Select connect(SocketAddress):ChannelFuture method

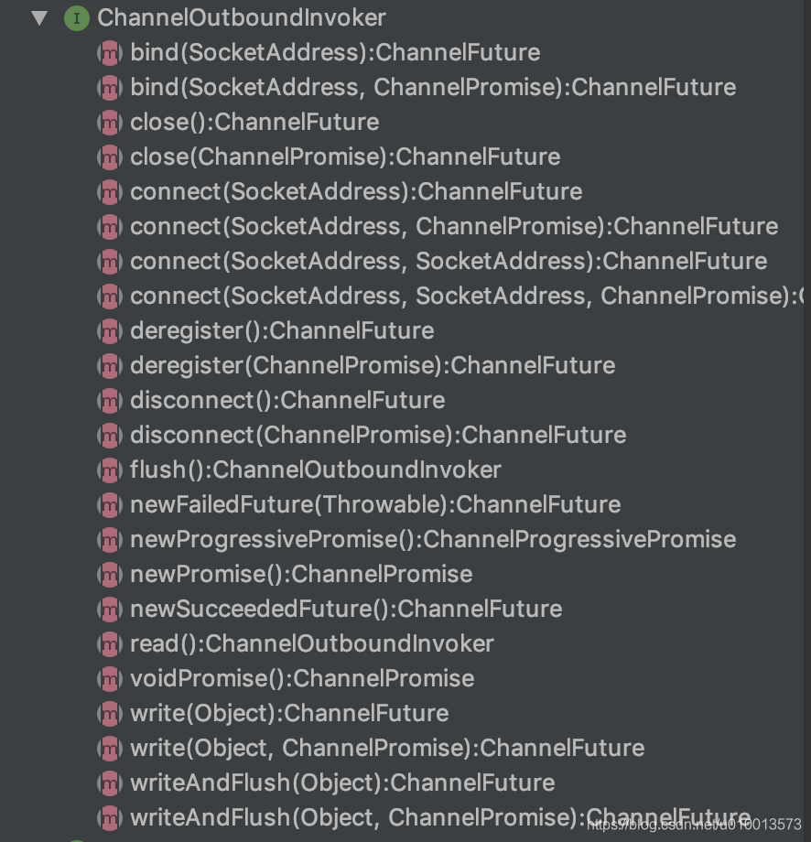356,191
